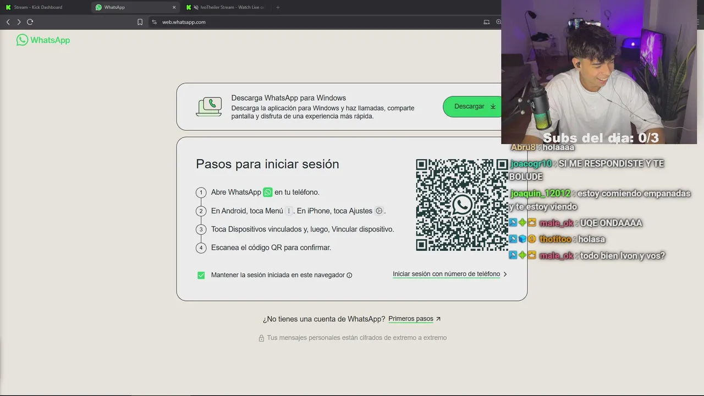Viewport: 704px width, 396px height.
Task: Click the Kick favicon on Stream Dashboard tab
Action: point(8,7)
